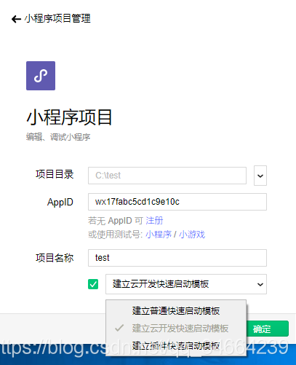The width and height of the screenshot is (296, 365).
Task: Click the 编辑、调试小程序 subtitle
Action: [58, 137]
